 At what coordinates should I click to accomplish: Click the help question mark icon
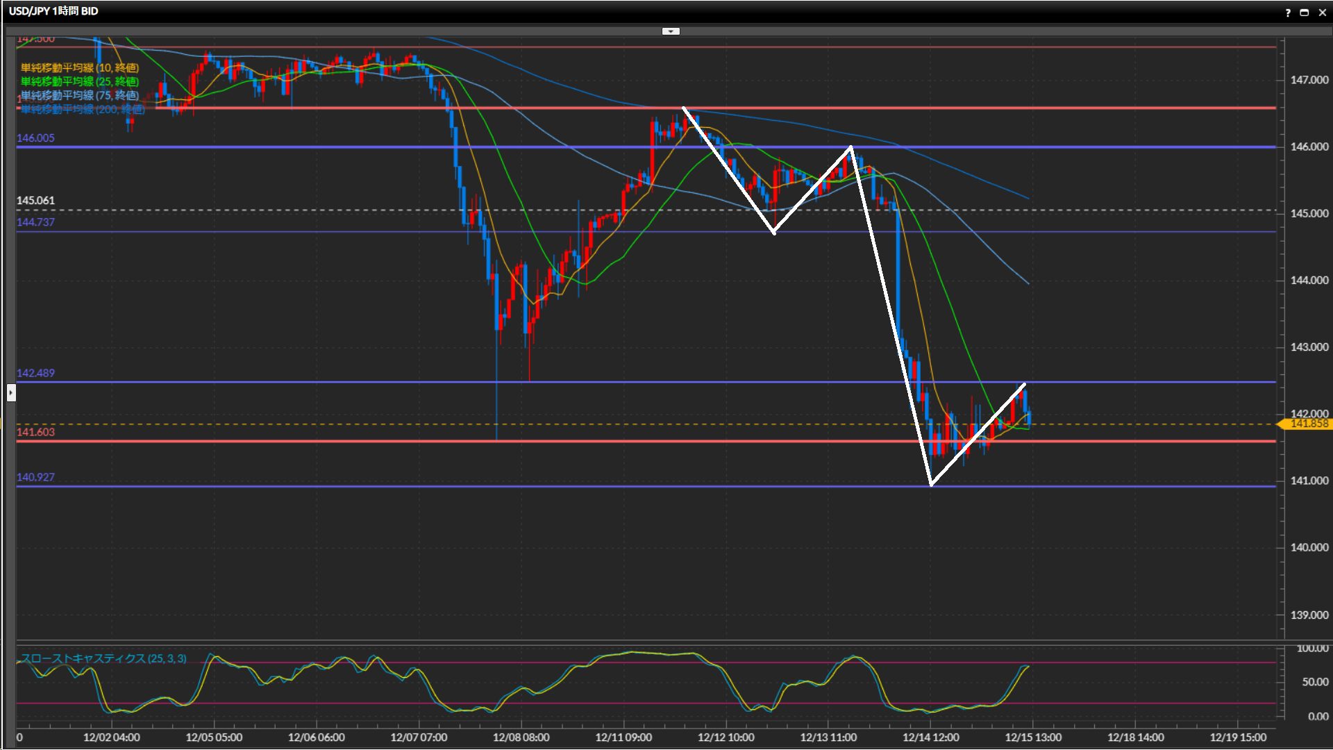[x=1288, y=12]
